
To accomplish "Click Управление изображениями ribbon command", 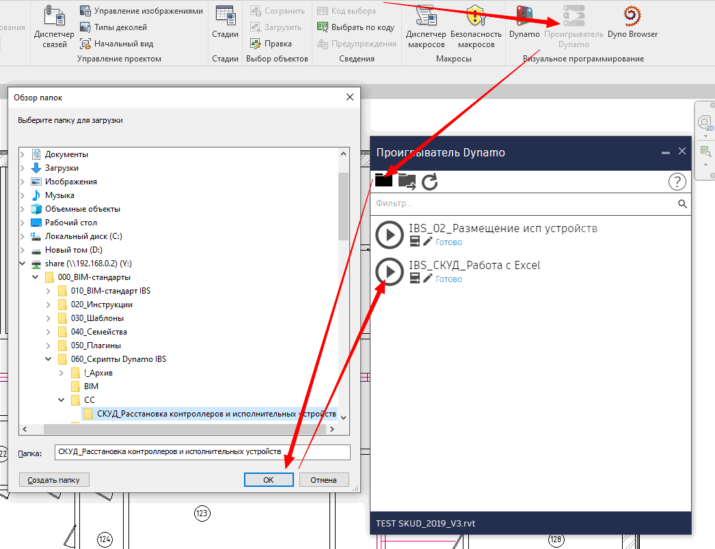I will tap(141, 11).
